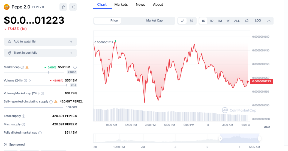Click the Track in portfolio button
288x151 pixels.
(x=40, y=53)
